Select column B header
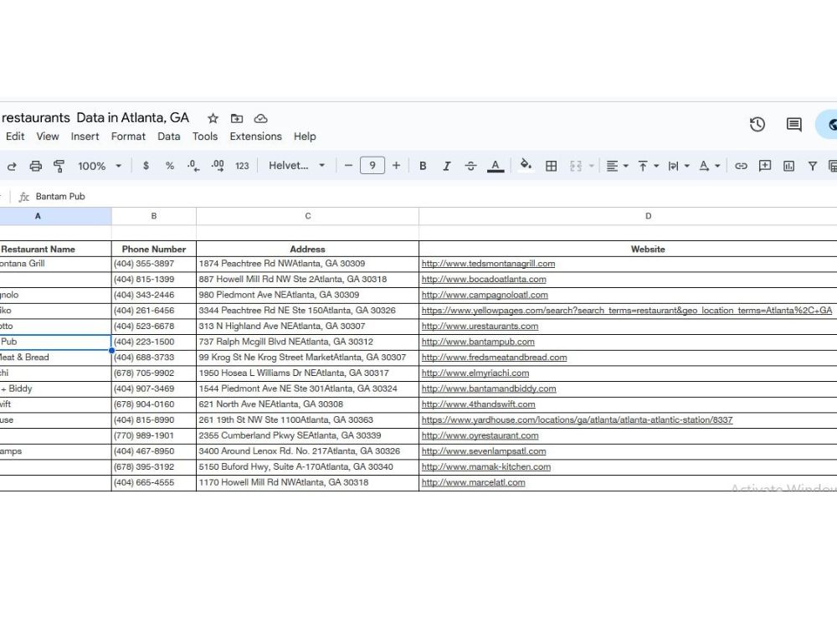 tap(154, 216)
